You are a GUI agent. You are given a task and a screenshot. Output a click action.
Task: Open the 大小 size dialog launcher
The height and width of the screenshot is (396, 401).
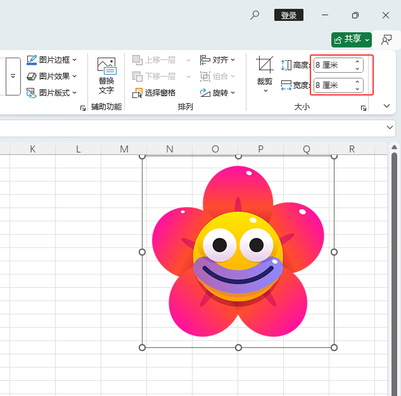coord(364,109)
